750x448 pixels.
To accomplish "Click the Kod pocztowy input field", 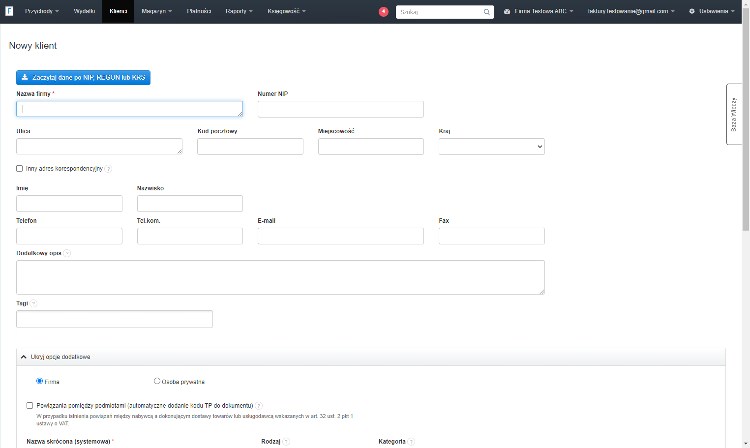I will tap(250, 147).
